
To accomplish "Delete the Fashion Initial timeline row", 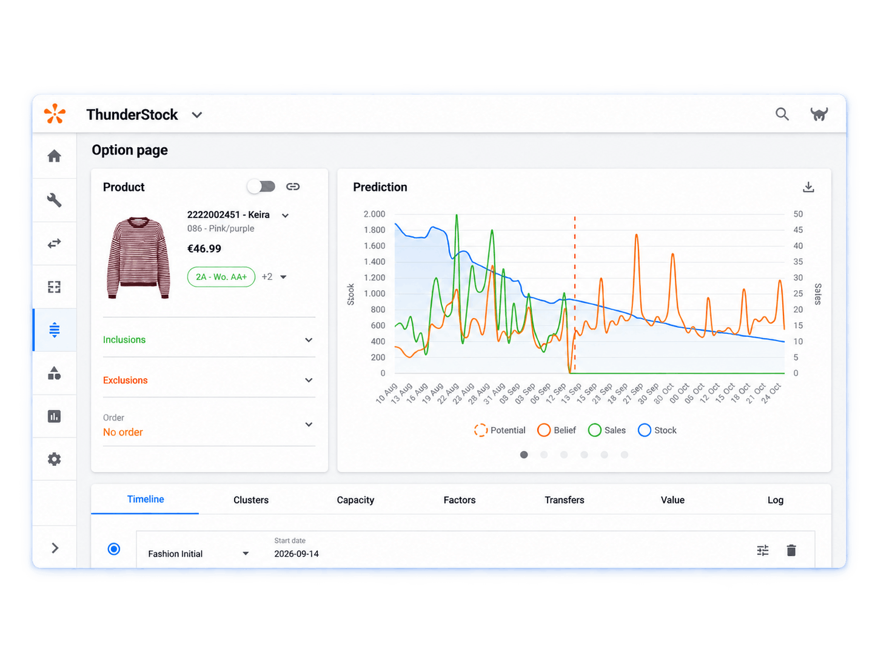I will (x=791, y=550).
